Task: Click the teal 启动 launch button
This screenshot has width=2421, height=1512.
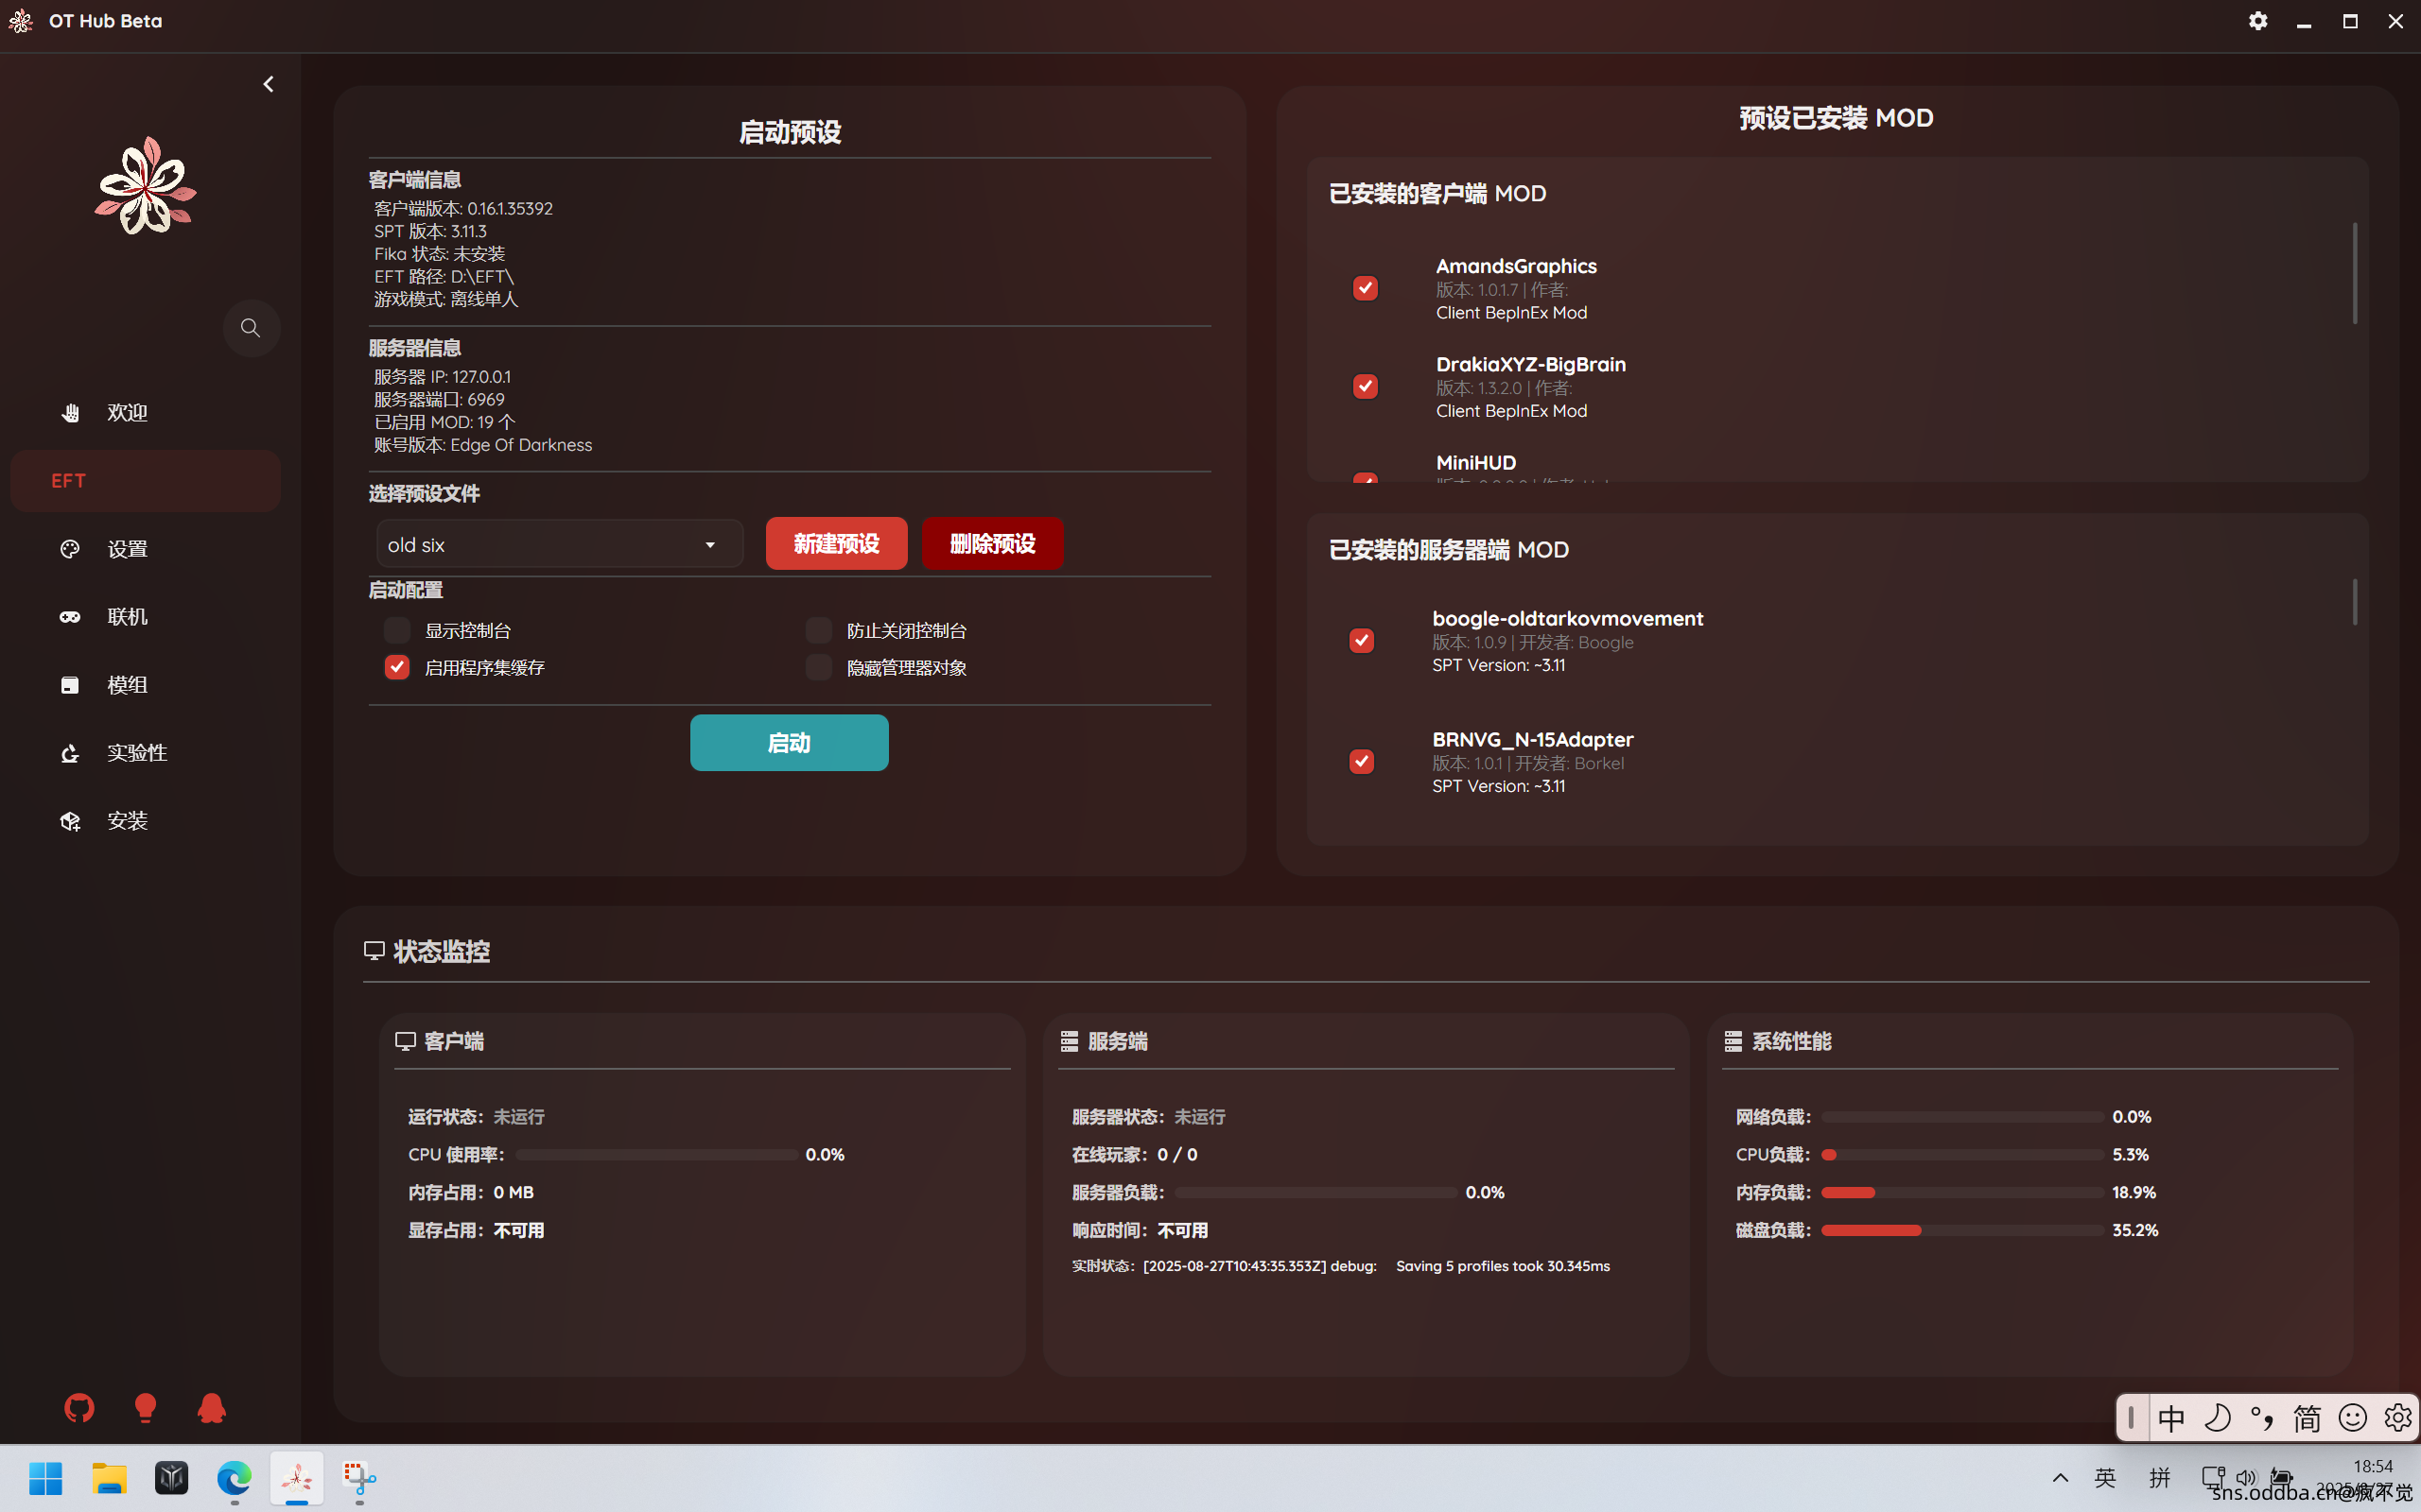Action: click(x=790, y=743)
